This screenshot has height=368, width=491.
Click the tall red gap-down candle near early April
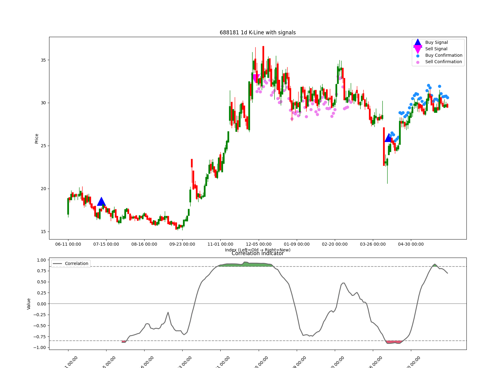coord(384,147)
